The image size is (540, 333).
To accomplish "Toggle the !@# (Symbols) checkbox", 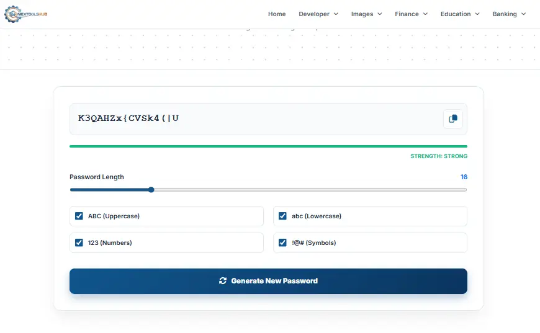I will tap(282, 243).
